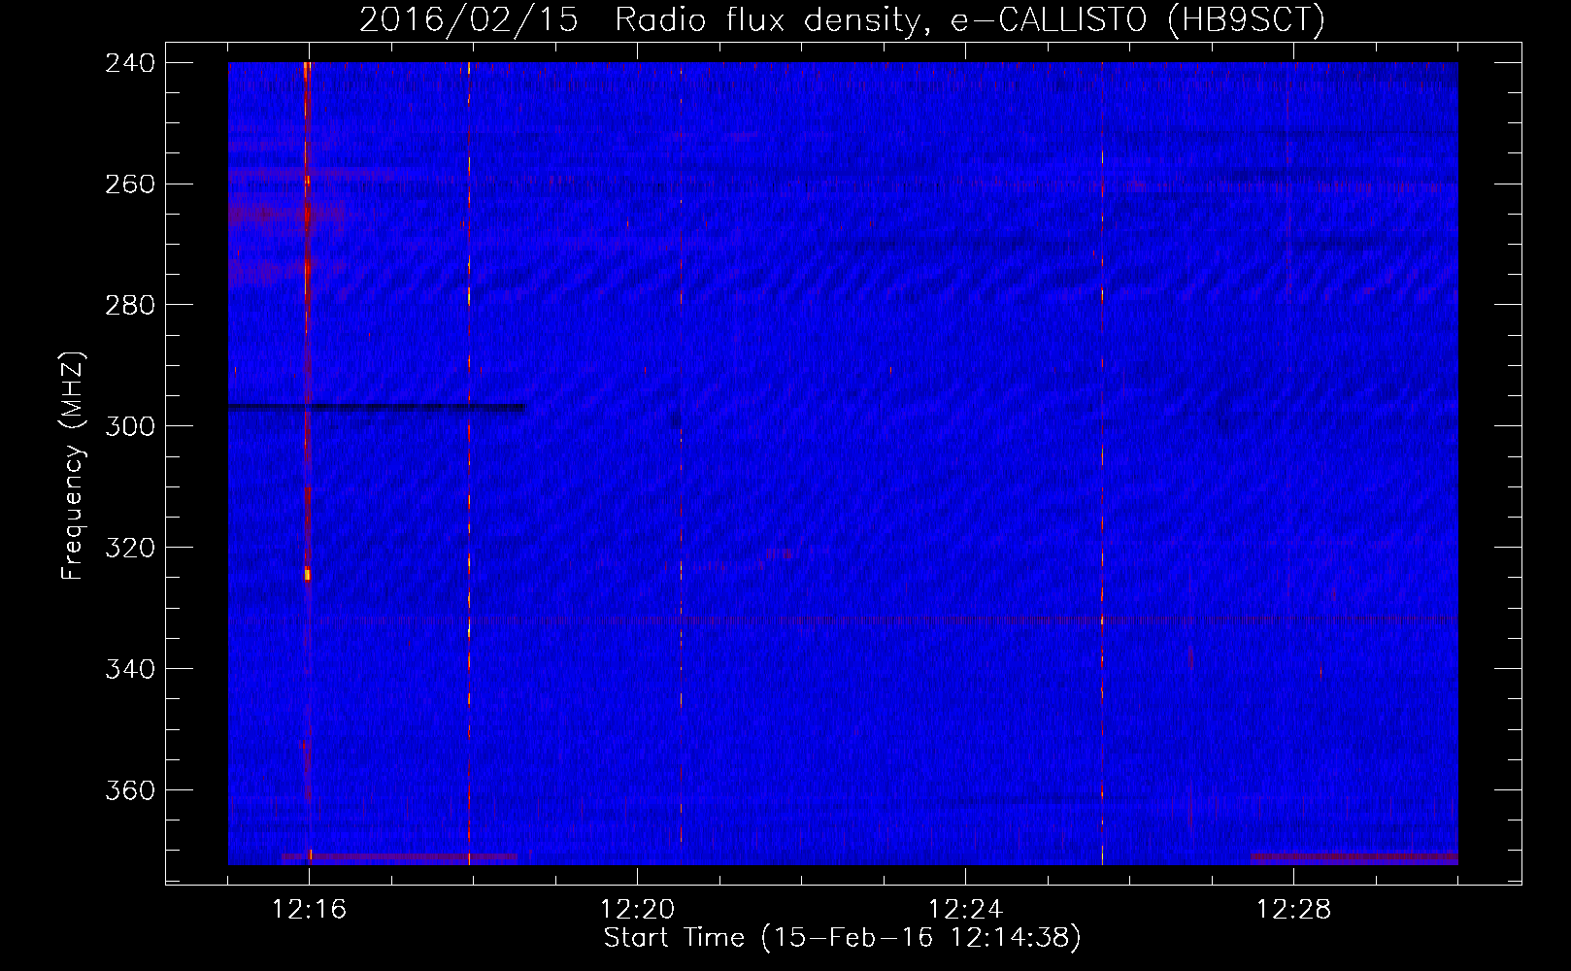Click the 12:28 time tick label
The width and height of the screenshot is (1571, 971).
tap(1294, 910)
